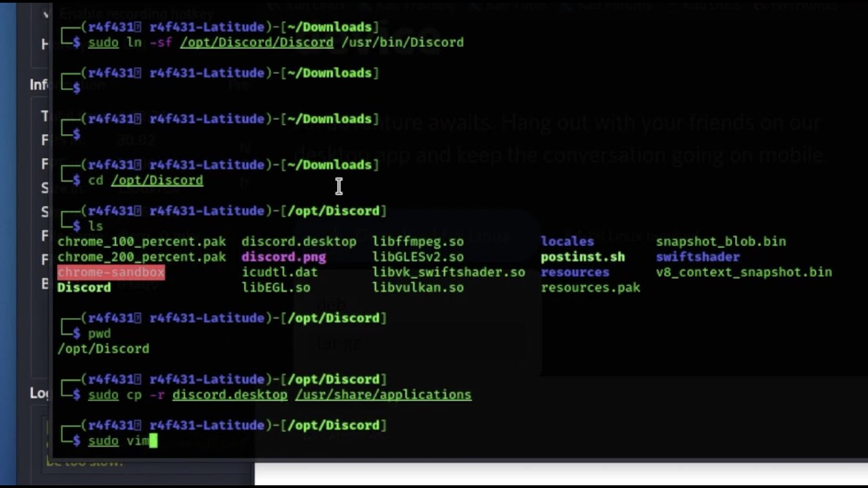The width and height of the screenshot is (868, 488).
Task: Click the 'libEGL.so' file name
Action: pos(276,287)
